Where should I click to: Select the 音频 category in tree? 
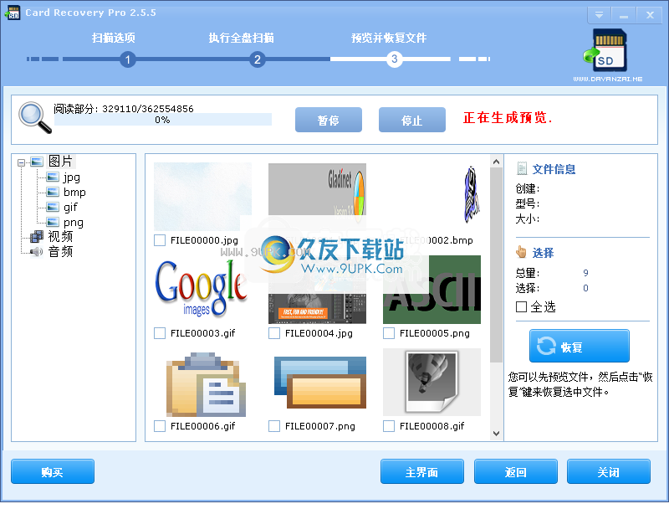point(60,251)
